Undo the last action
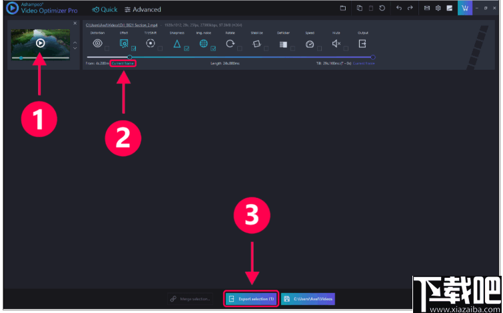The width and height of the screenshot is (503, 313). coord(399,8)
